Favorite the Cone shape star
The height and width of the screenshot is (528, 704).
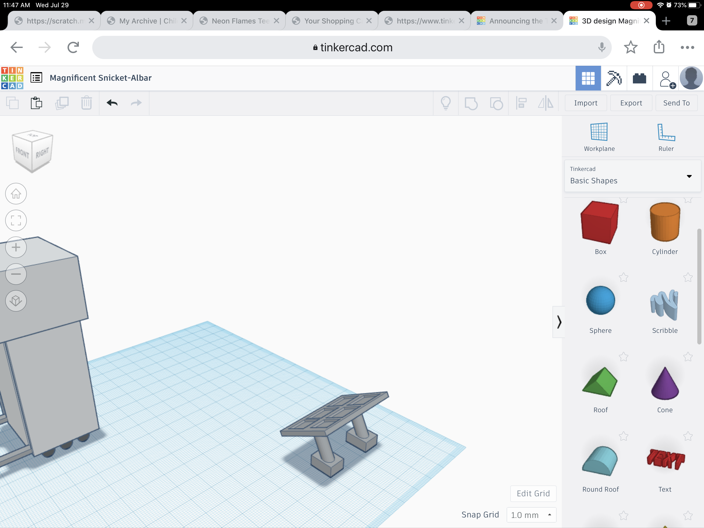[688, 357]
